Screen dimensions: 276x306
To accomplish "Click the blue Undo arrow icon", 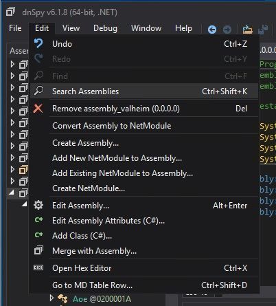I will (38, 43).
